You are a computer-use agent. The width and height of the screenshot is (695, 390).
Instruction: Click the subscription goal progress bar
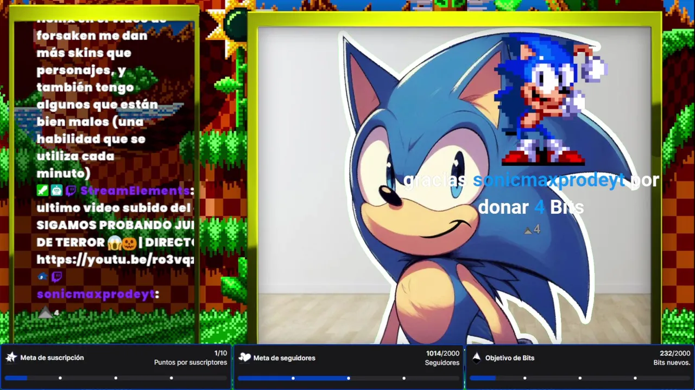pyautogui.click(x=116, y=378)
